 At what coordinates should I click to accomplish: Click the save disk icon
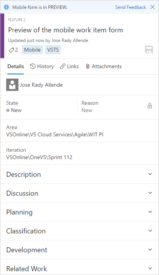coord(149,50)
